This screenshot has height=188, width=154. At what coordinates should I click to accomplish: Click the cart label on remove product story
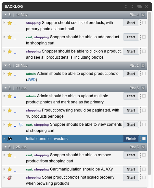pos(29,155)
